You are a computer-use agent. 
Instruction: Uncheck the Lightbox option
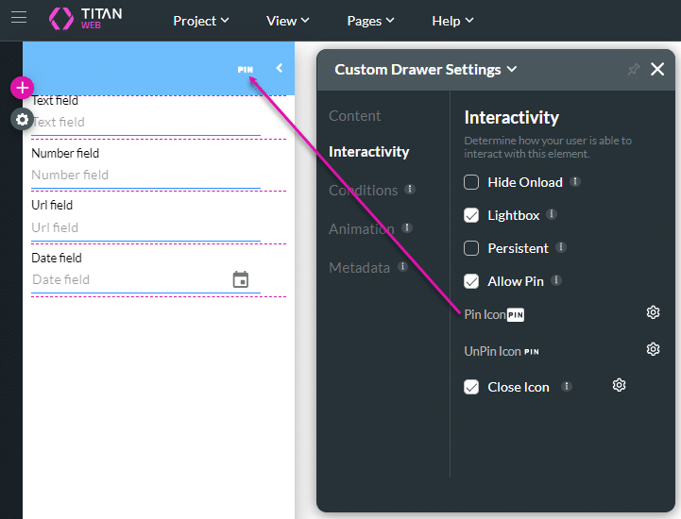[x=471, y=215]
